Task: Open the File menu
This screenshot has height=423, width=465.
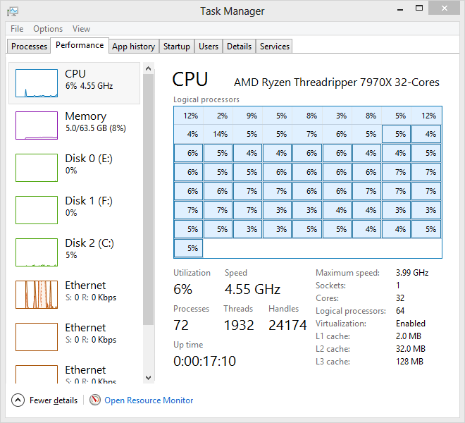Action: point(17,29)
